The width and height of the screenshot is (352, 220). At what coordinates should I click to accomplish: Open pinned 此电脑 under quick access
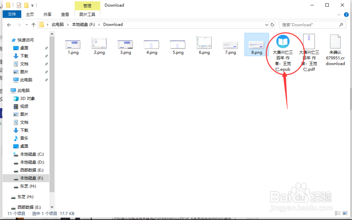(x=26, y=80)
